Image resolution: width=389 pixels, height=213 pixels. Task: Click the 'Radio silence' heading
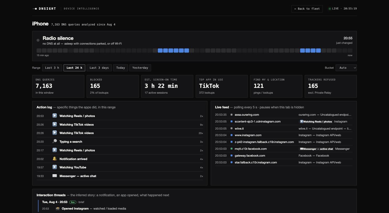click(x=58, y=38)
